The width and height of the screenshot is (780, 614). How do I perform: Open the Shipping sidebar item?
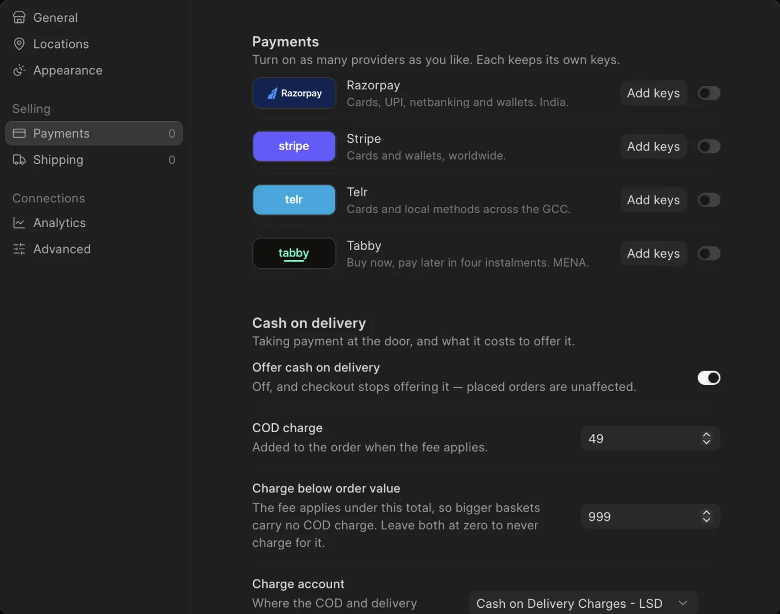click(x=94, y=160)
